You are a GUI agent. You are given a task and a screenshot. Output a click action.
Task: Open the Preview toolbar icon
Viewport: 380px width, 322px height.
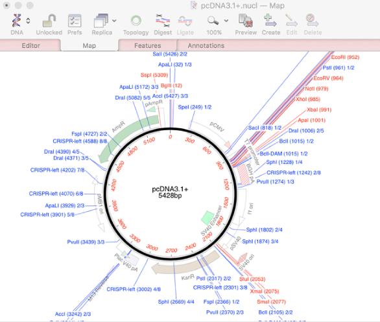246,21
